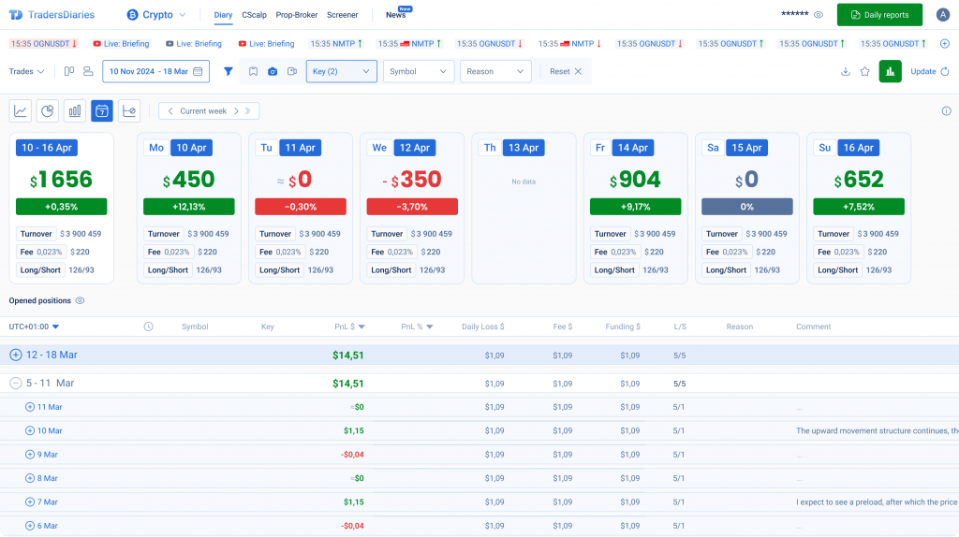The width and height of the screenshot is (959, 537).
Task: Open the Symbol filter dropdown
Action: click(418, 71)
